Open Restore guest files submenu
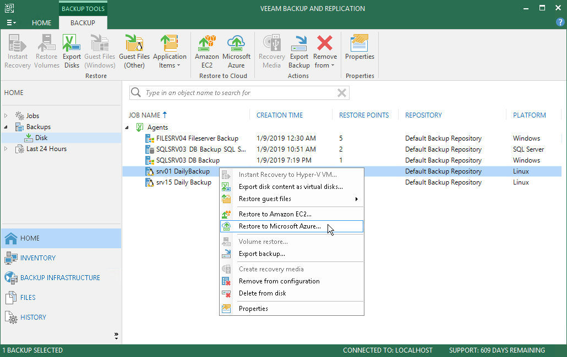This screenshot has width=567, height=357. pyautogui.click(x=291, y=199)
